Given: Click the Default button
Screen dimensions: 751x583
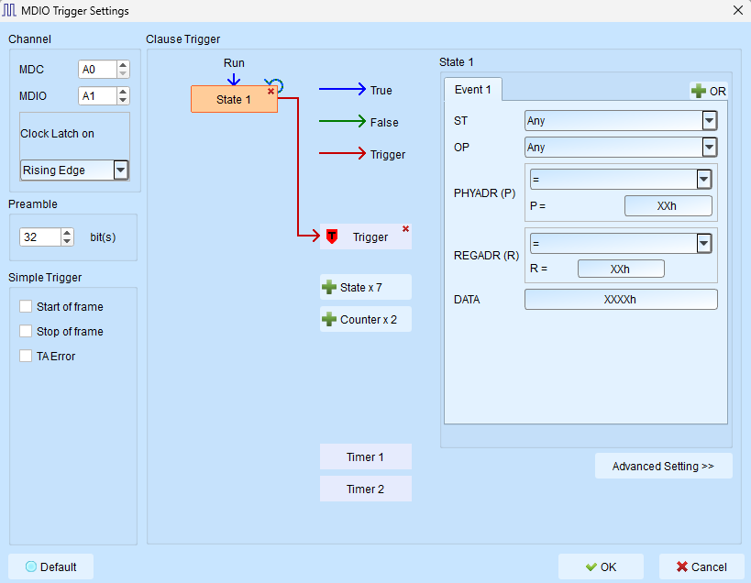Looking at the screenshot, I should click(x=50, y=566).
